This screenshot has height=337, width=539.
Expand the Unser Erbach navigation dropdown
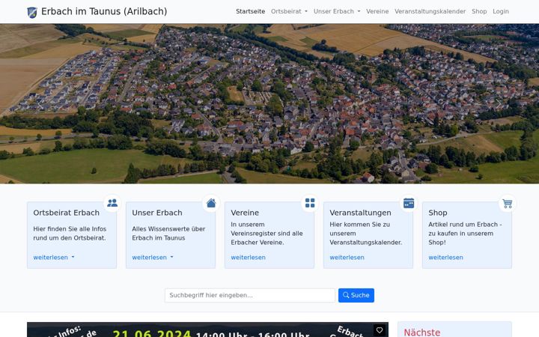(x=337, y=11)
